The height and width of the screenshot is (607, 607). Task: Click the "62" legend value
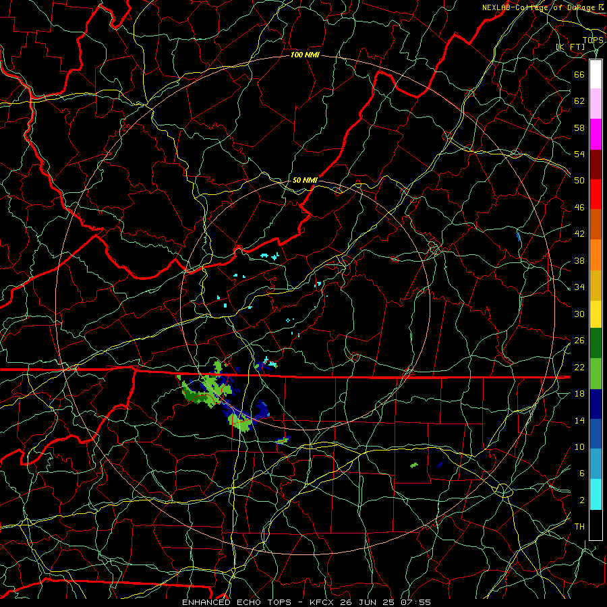point(579,101)
